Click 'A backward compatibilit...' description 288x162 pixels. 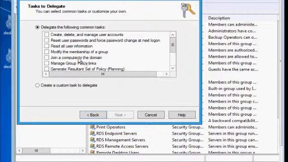(x=233, y=121)
